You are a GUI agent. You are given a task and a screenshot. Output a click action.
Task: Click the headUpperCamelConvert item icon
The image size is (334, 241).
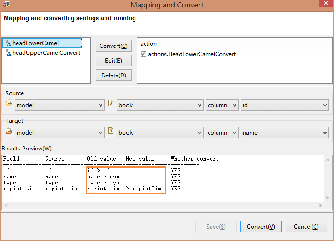point(8,52)
